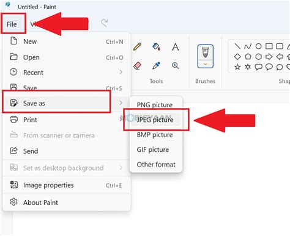Select Print from the File menu
The height and width of the screenshot is (236, 290).
pyautogui.click(x=67, y=120)
